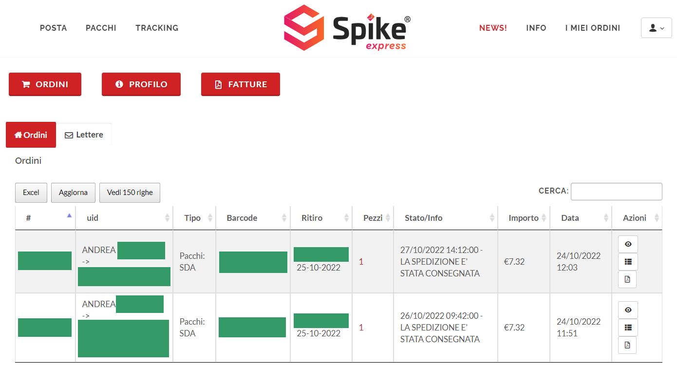Click Pacchi: SDA in 11:51 order row
The height and width of the screenshot is (369, 677).
tap(192, 328)
